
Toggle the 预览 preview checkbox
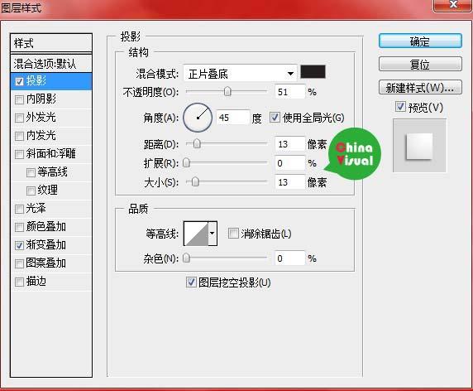400,107
